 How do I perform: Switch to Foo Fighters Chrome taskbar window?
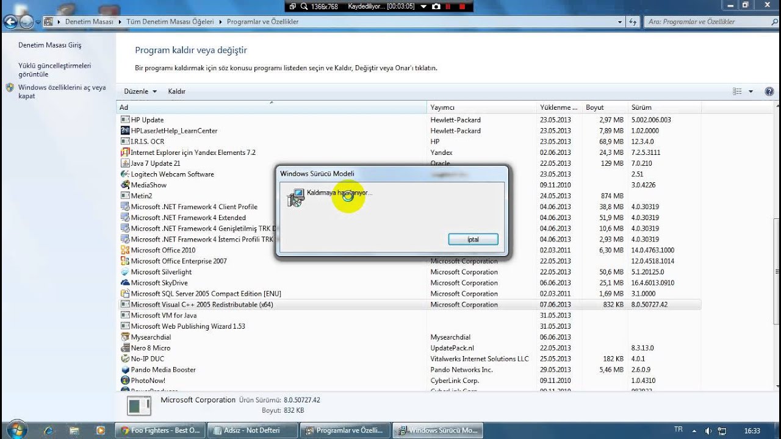(160, 430)
